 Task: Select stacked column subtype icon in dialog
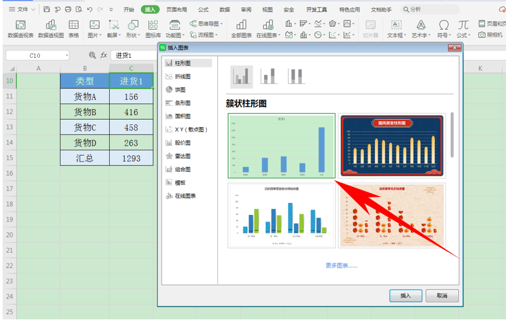click(x=269, y=77)
